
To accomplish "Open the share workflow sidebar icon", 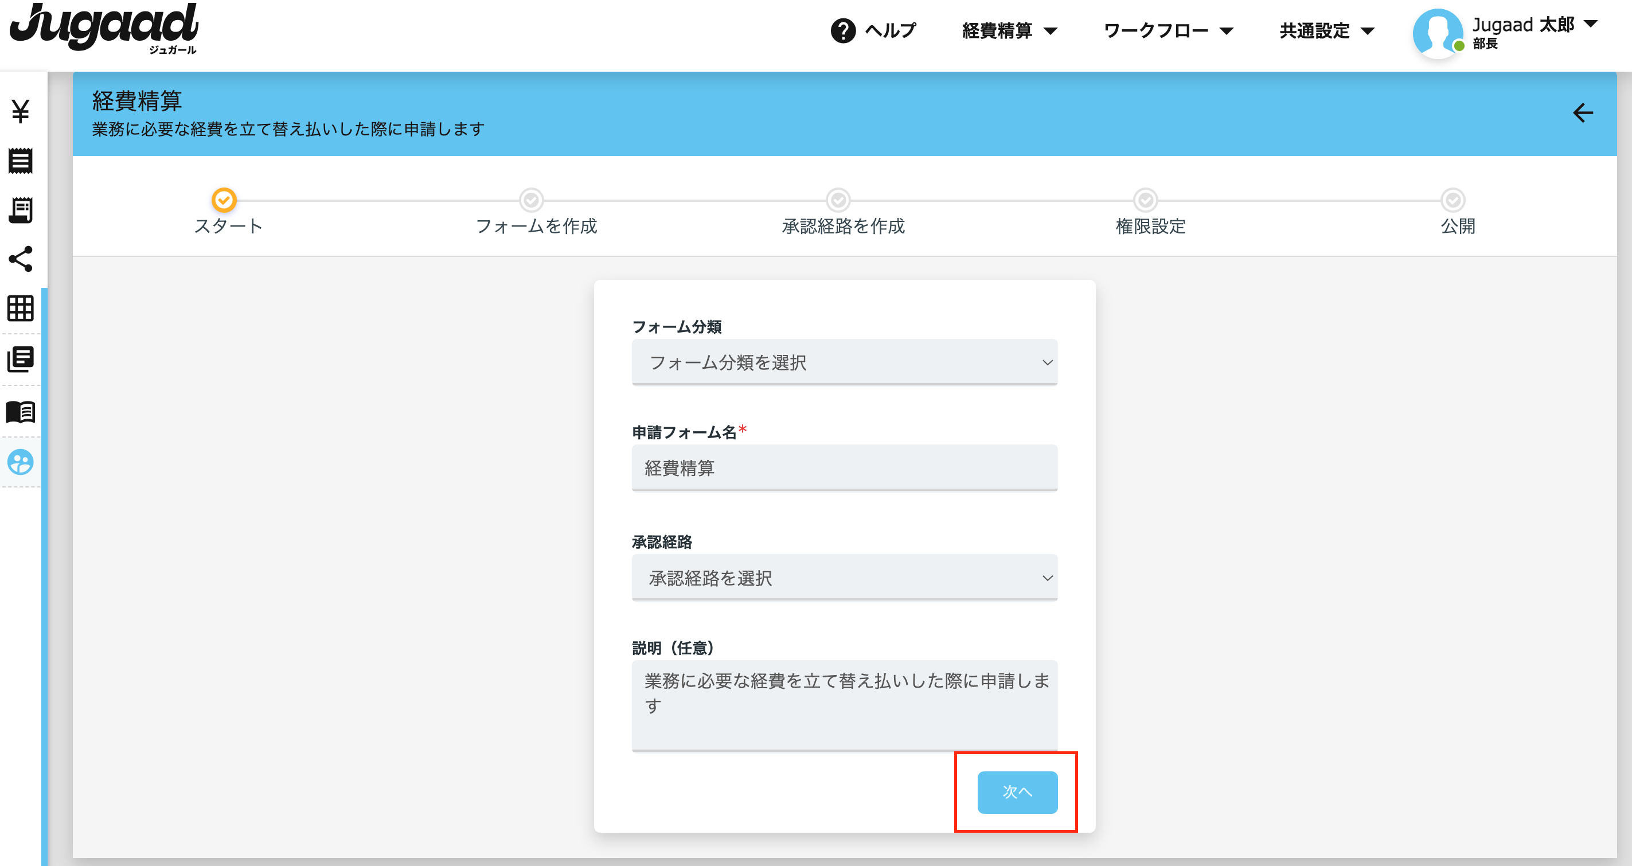I will [x=20, y=259].
